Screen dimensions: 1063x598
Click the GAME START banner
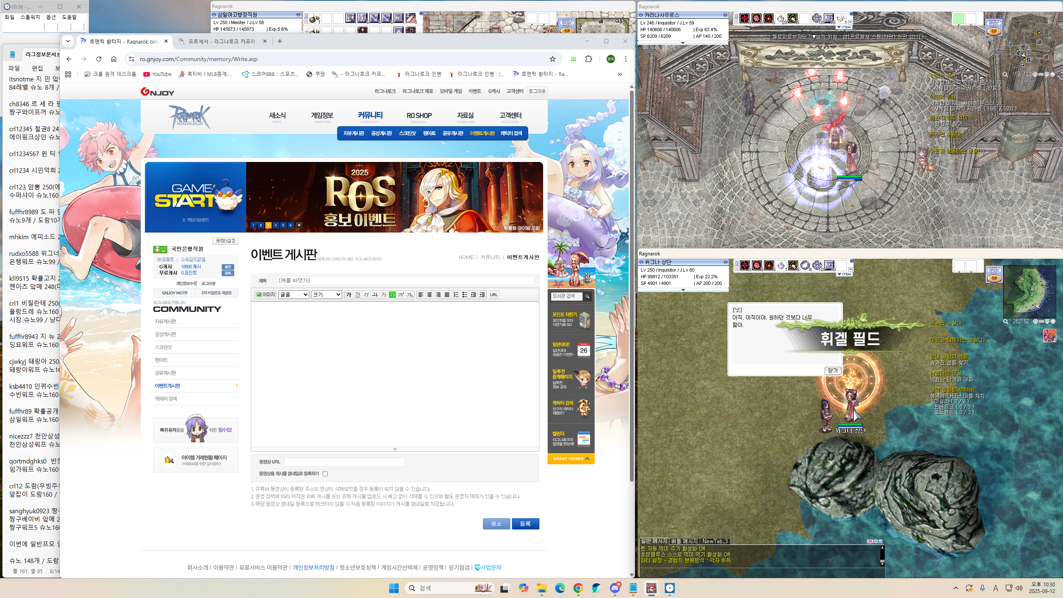click(x=195, y=197)
